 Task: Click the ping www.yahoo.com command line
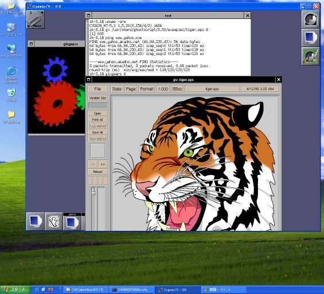115,38
